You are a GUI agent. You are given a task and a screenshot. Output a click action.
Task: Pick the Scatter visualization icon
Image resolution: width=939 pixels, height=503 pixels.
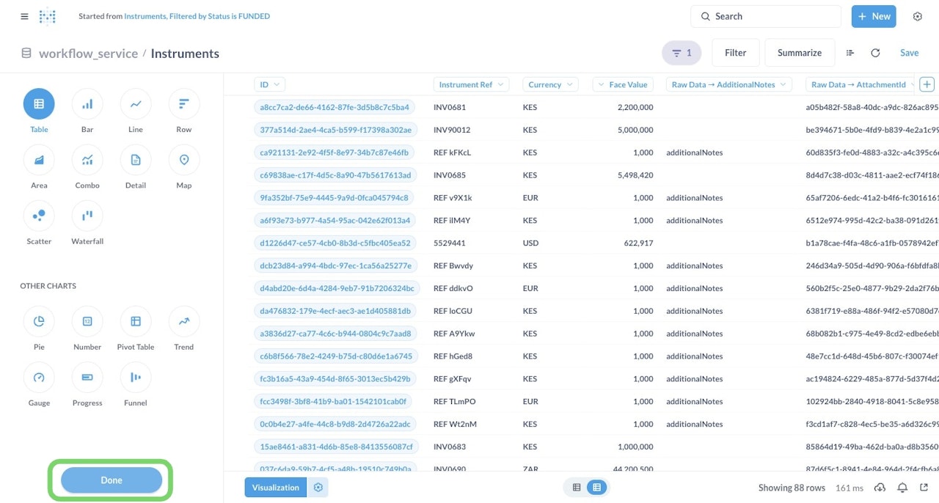coord(39,216)
